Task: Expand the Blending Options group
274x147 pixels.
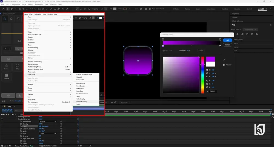Action: click(x=16, y=117)
